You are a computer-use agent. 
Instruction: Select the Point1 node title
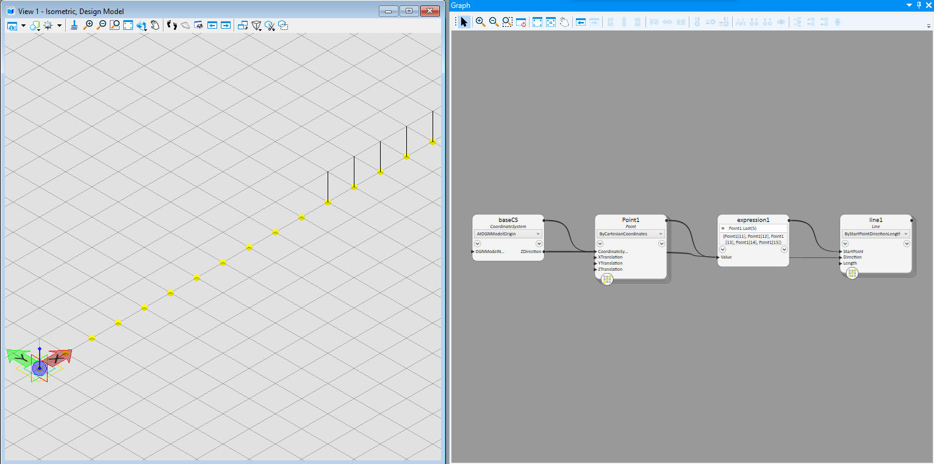click(x=631, y=220)
